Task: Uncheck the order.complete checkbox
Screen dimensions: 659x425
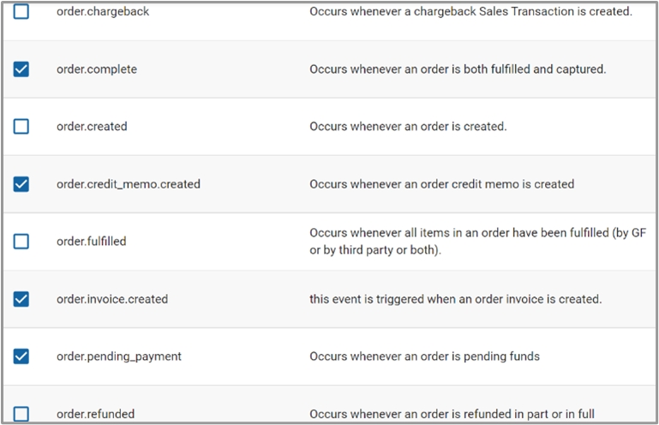Action: [x=21, y=69]
